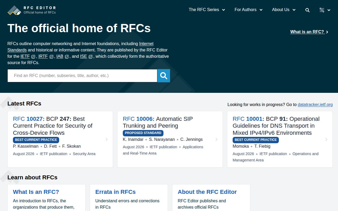Screen dimensions: 338x211
Task: Open the ISE link in the intro
Action: pyautogui.click(x=83, y=56)
